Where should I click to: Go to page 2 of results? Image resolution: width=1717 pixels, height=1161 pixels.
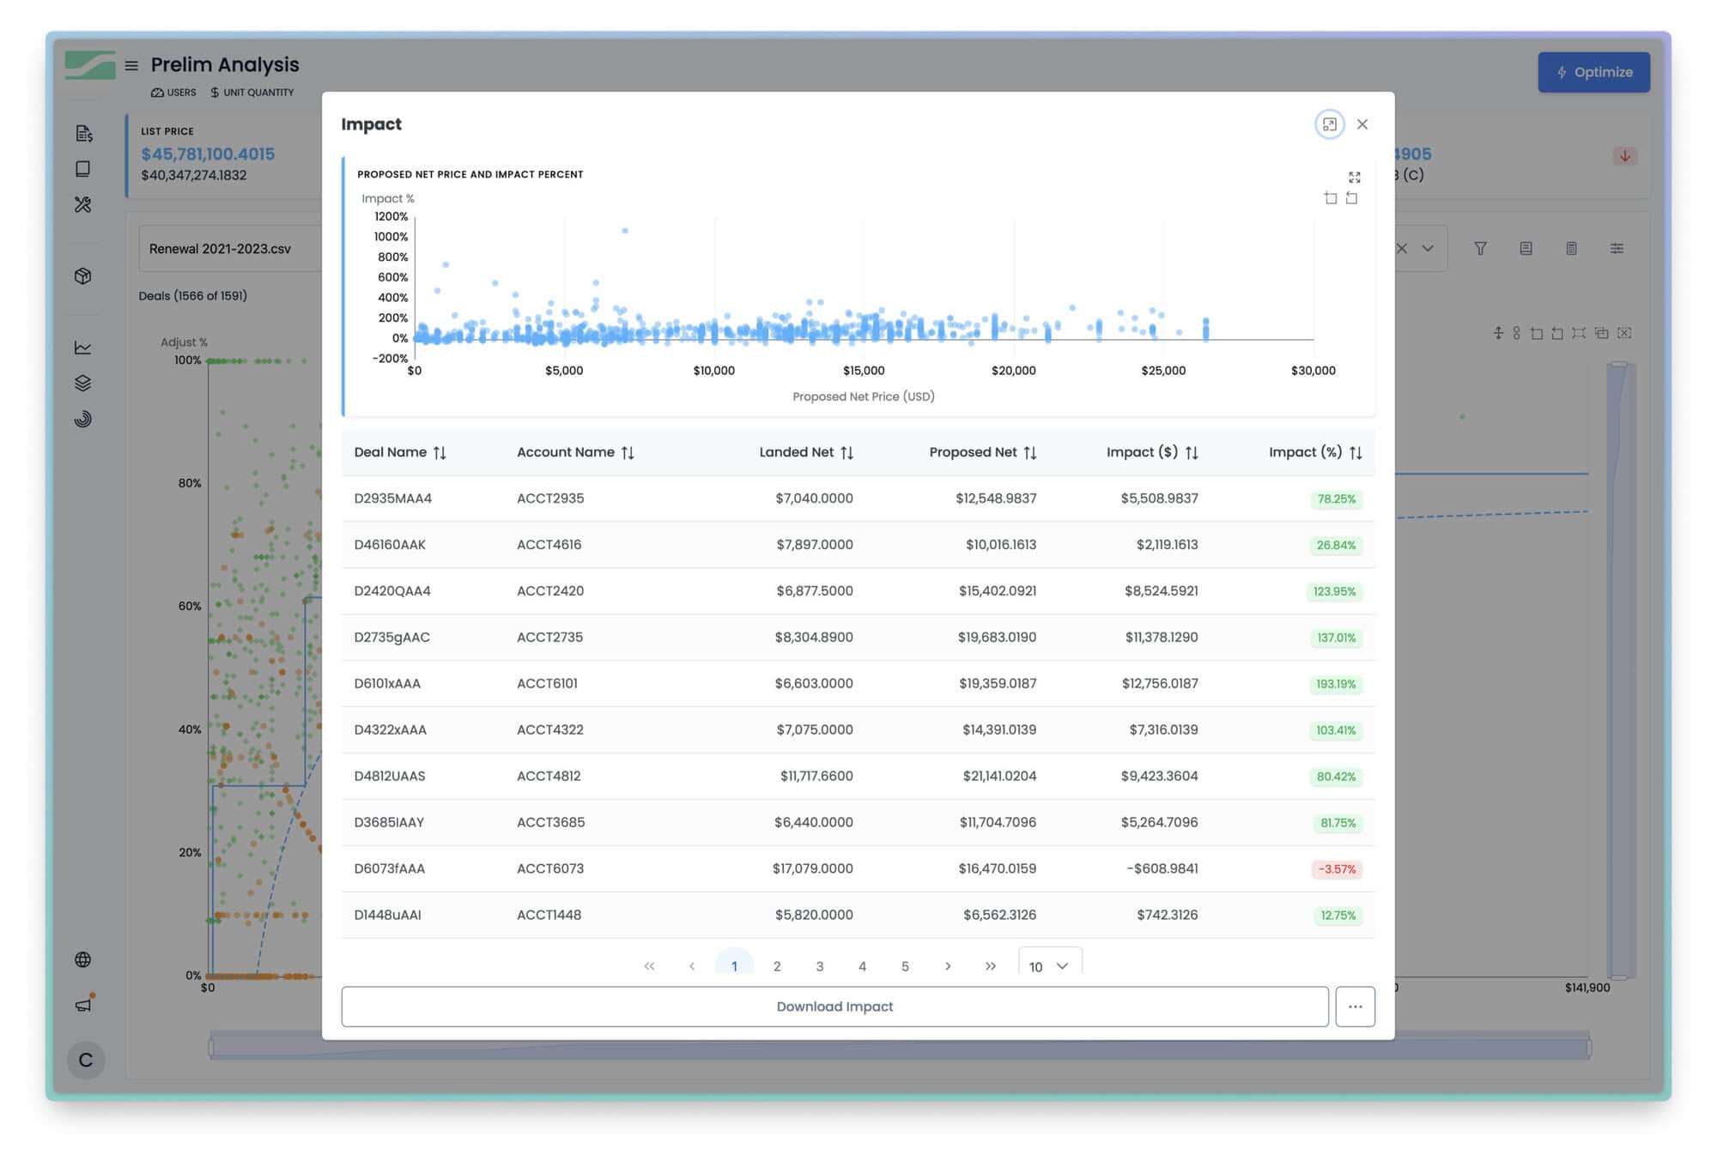777,966
